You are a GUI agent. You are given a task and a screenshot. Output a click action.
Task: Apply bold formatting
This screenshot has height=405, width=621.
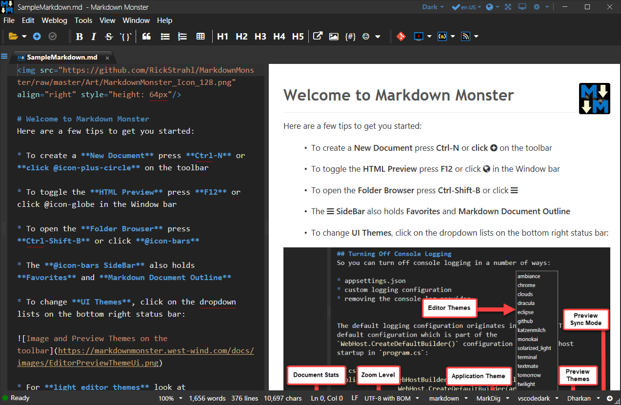pos(80,36)
